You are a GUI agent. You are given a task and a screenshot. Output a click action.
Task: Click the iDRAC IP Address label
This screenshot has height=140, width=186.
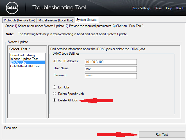pyautogui.click(x=66, y=61)
